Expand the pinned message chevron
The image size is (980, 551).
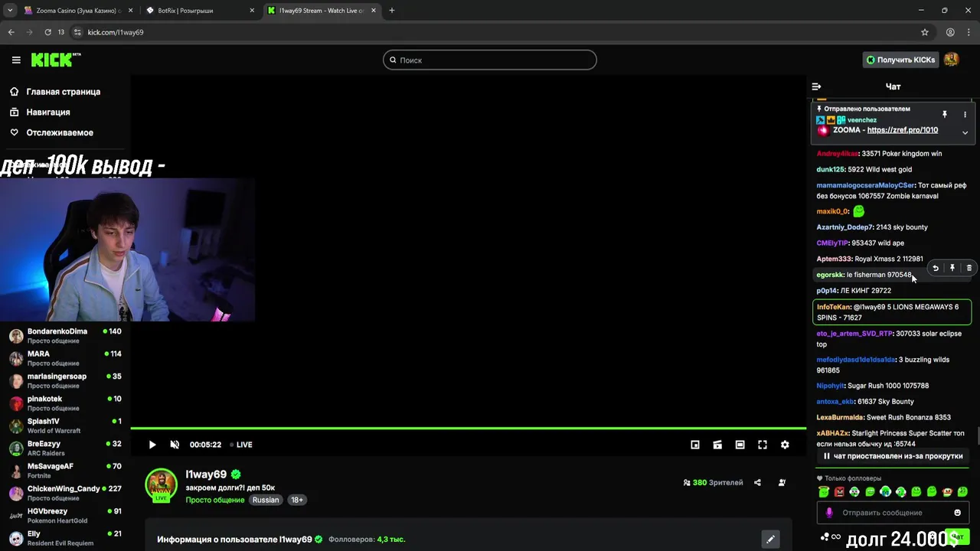click(x=965, y=132)
